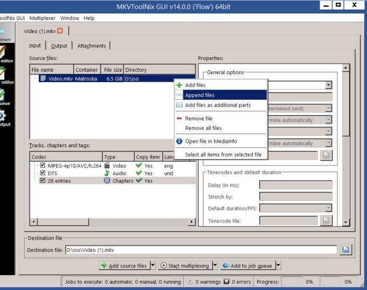
Task: Open the Multiplexer menu
Action: (x=42, y=18)
